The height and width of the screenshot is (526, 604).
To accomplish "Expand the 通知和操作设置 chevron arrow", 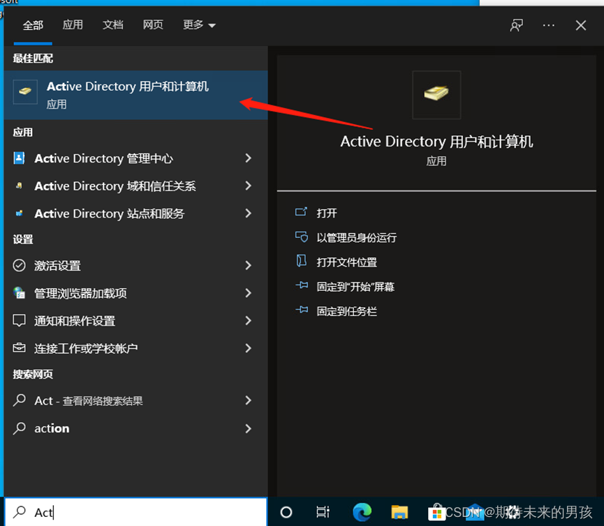I will point(249,320).
